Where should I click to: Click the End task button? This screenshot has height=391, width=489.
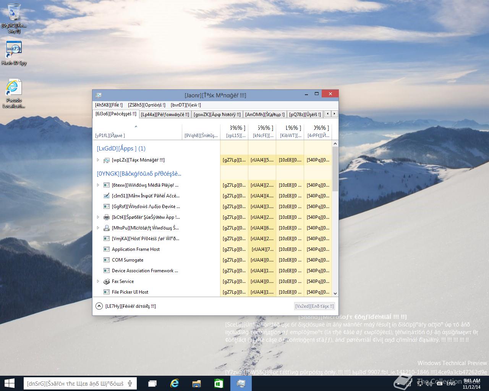click(x=315, y=306)
